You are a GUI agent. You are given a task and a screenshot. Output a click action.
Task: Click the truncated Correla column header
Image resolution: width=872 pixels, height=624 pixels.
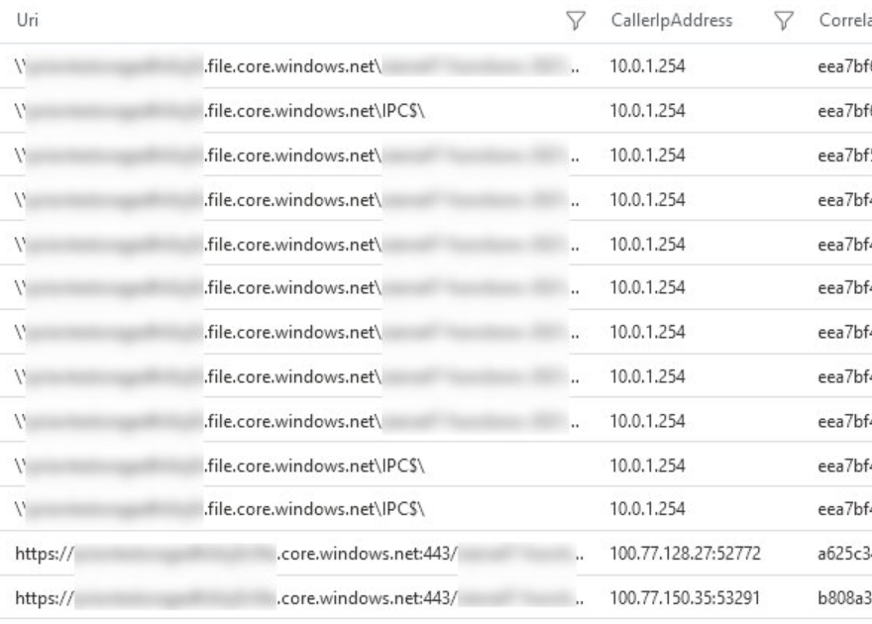click(x=844, y=20)
